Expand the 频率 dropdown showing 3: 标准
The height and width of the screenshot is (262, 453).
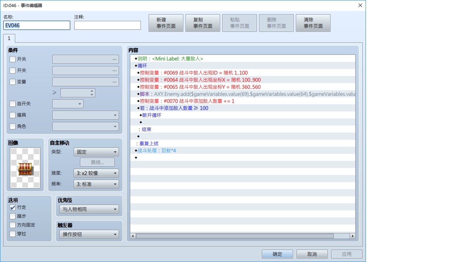[96, 184]
